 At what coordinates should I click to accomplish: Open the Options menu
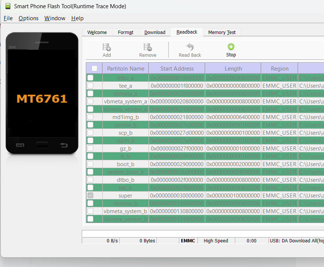click(x=28, y=18)
